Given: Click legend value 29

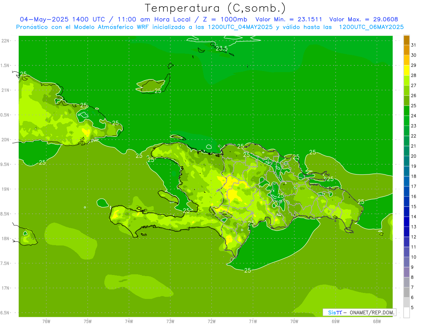Looking at the screenshot, I should point(414,65).
